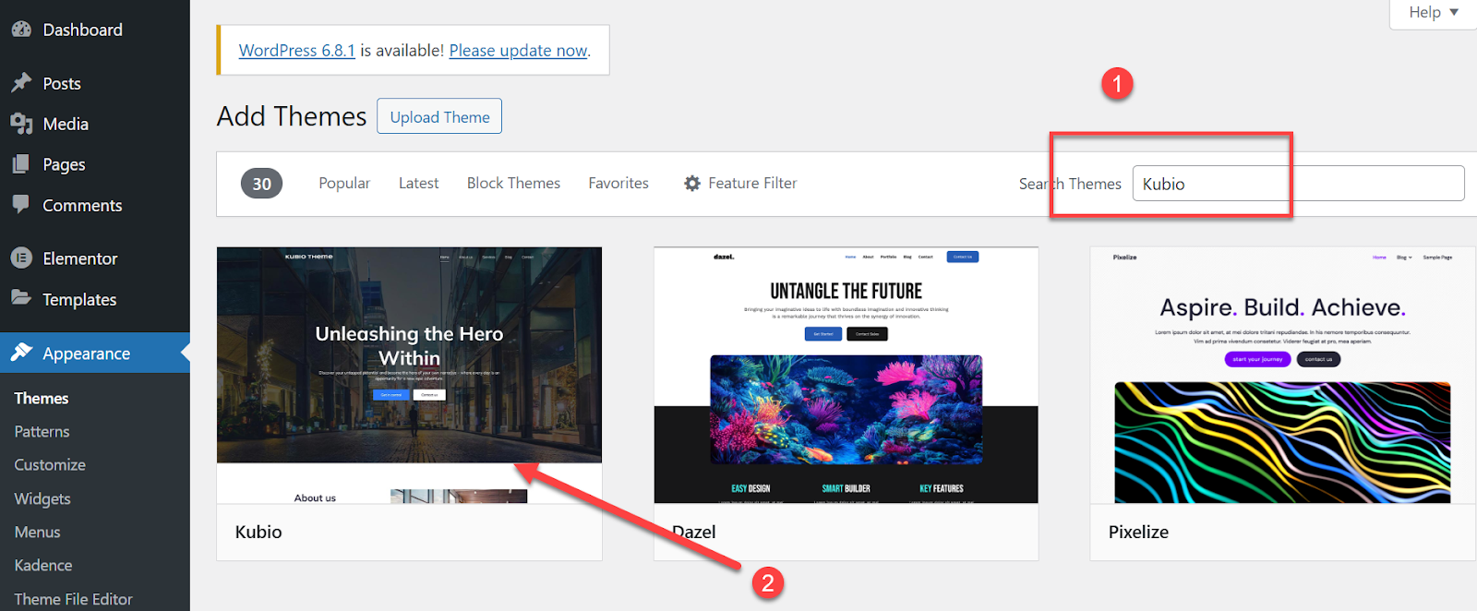Click the Pages document icon
1477x611 pixels.
coord(21,164)
